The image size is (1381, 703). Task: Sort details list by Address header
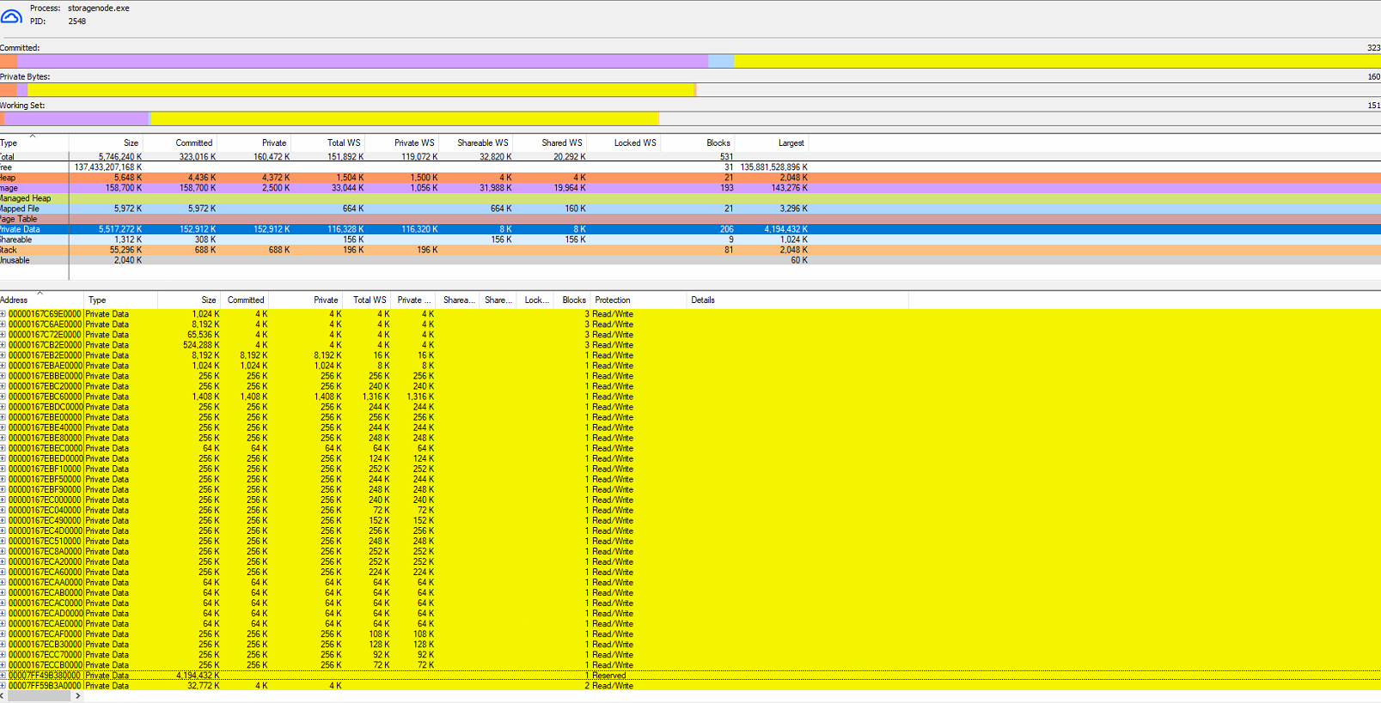15,300
